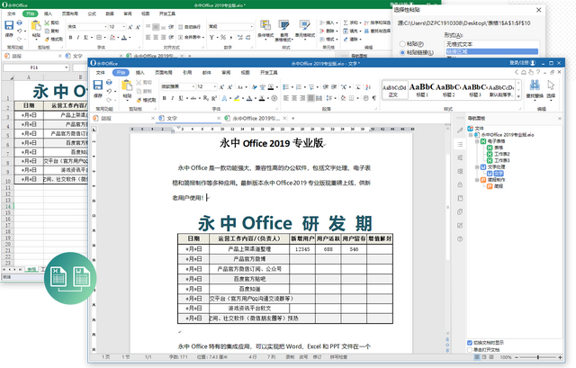Screen dimensions: 576x368
Task: Click the help question-mark icon in the document window
Action: [538, 72]
